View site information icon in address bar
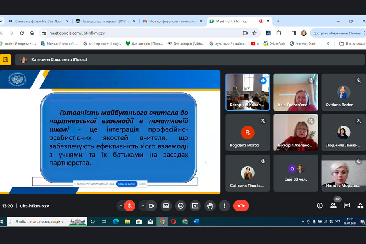The height and width of the screenshot is (244, 366). pyautogui.click(x=44, y=33)
